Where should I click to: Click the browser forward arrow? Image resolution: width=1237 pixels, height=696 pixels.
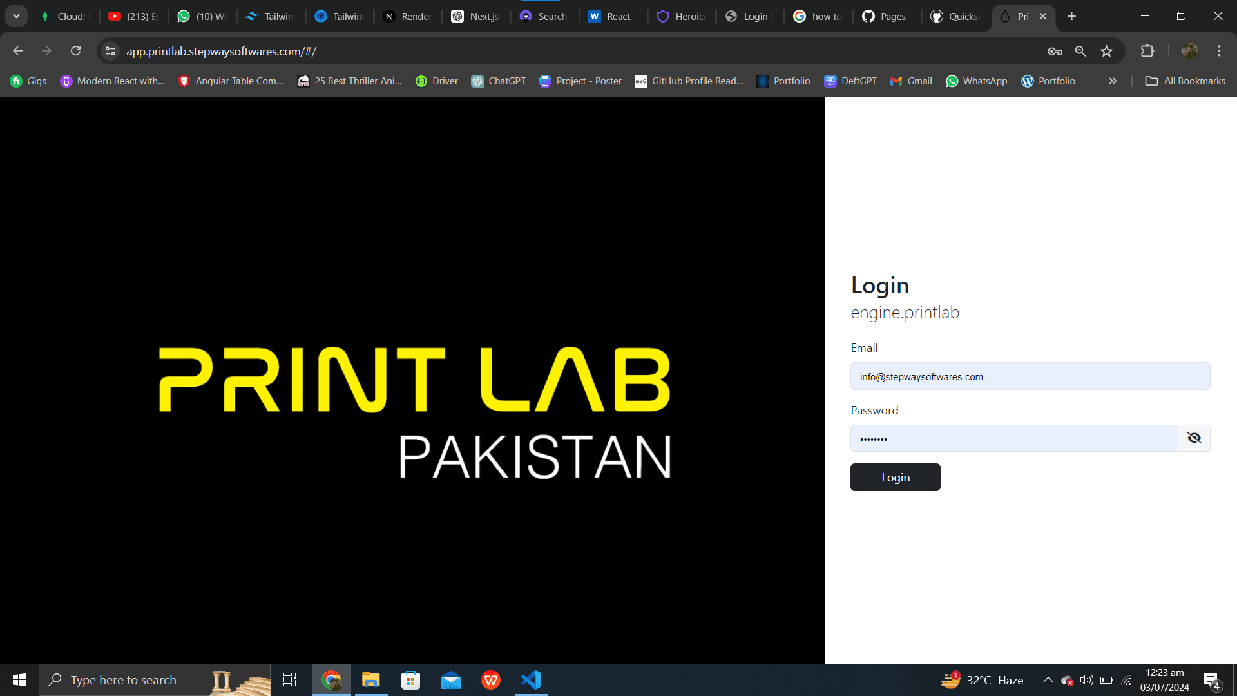[46, 51]
